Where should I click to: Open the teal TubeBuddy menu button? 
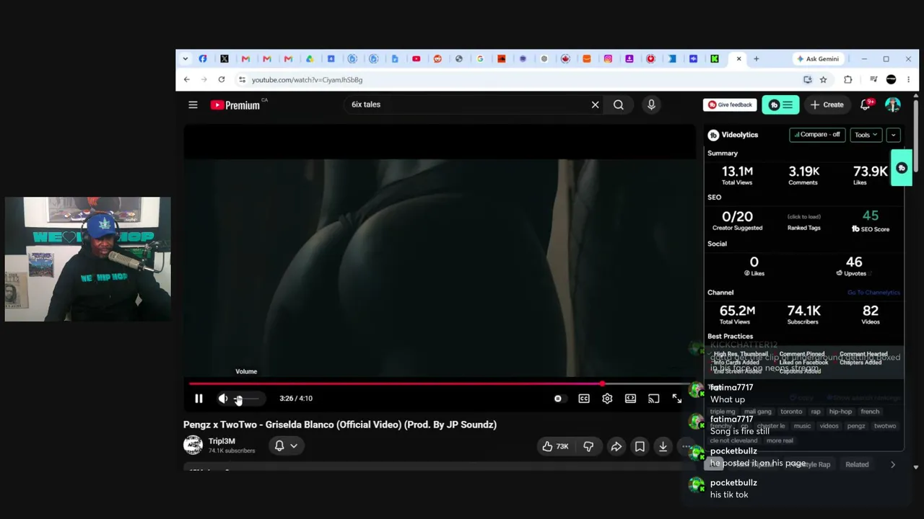point(780,105)
